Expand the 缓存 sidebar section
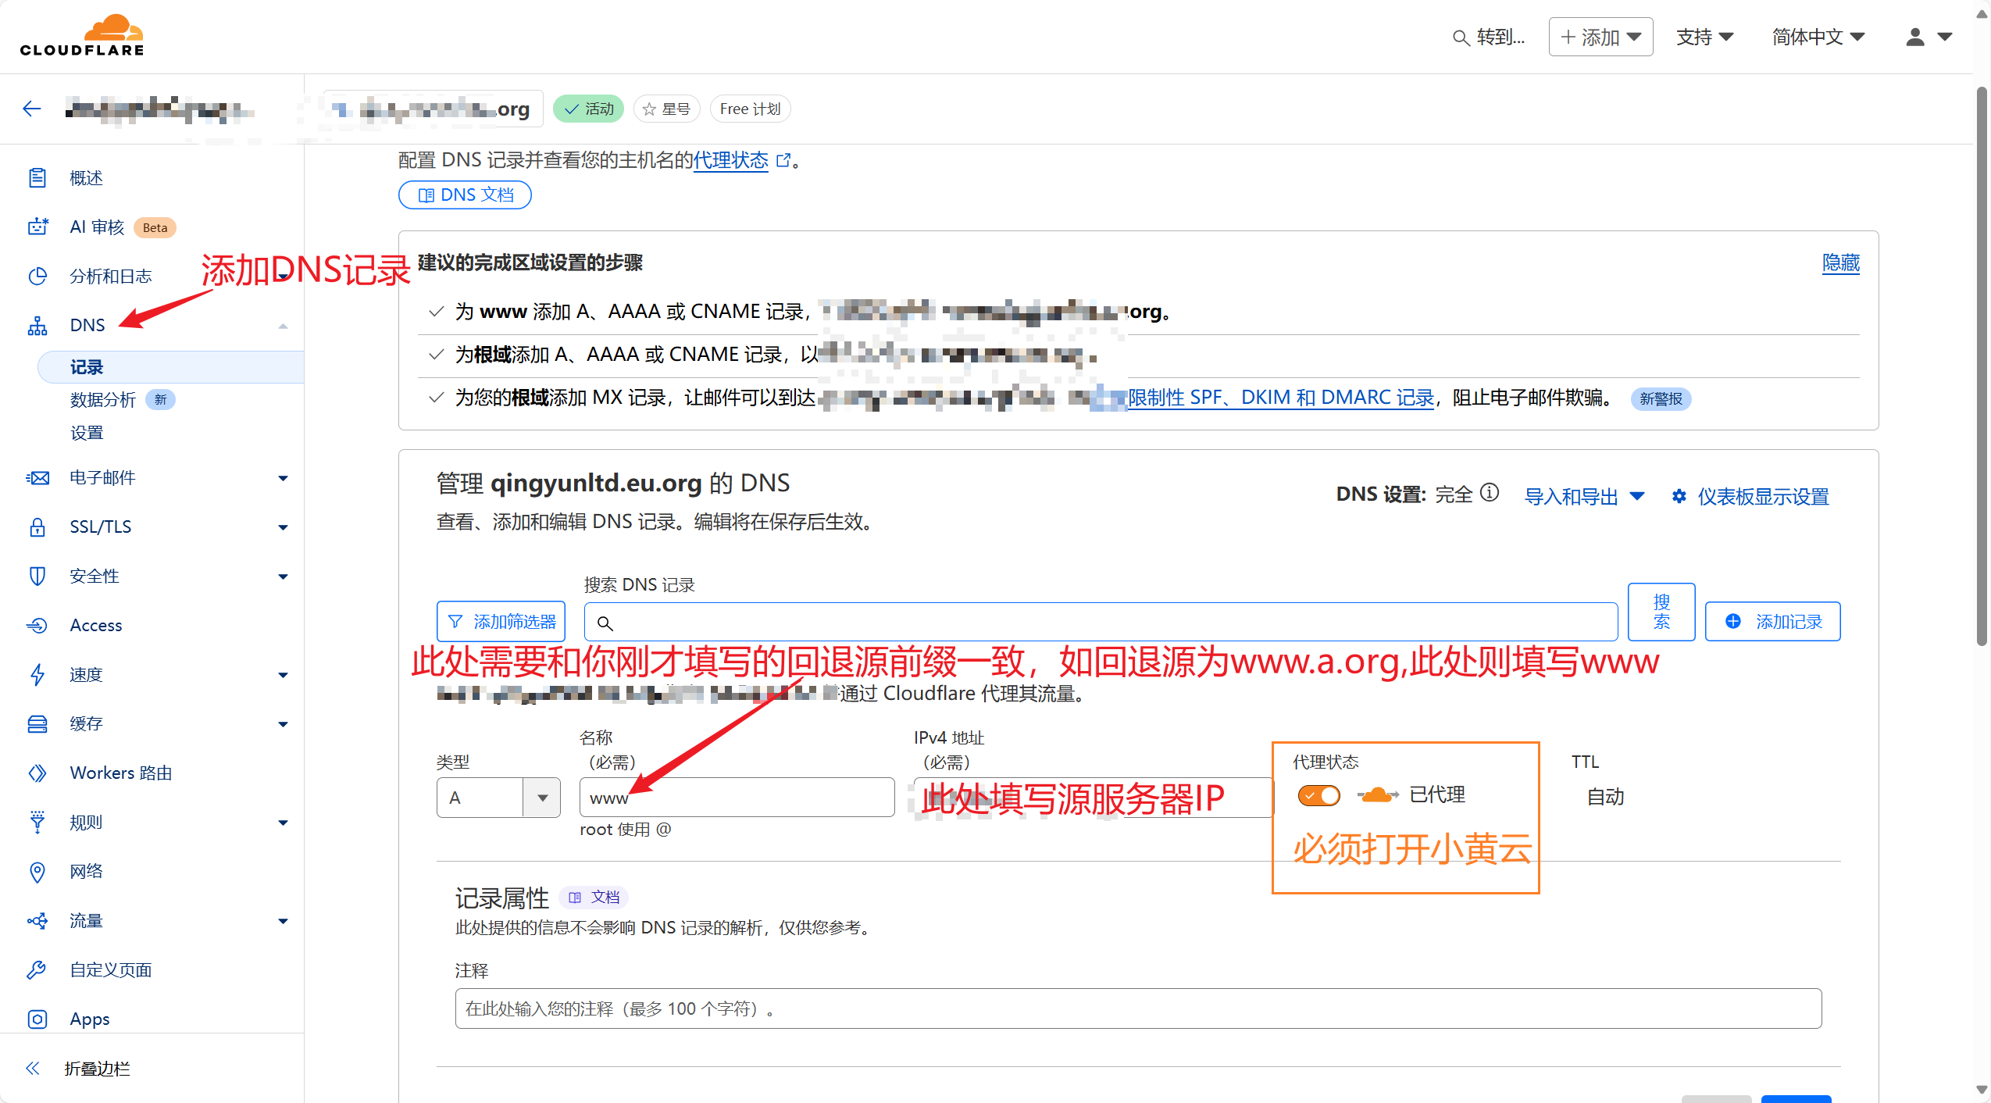Screen dimensions: 1991x1103 click(x=283, y=724)
